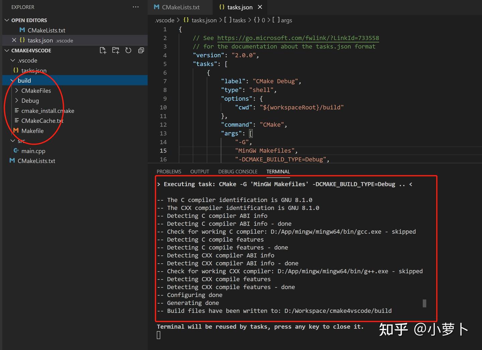The width and height of the screenshot is (482, 350).
Task: Open Views and More Actions menu in Explorer
Action: click(136, 7)
